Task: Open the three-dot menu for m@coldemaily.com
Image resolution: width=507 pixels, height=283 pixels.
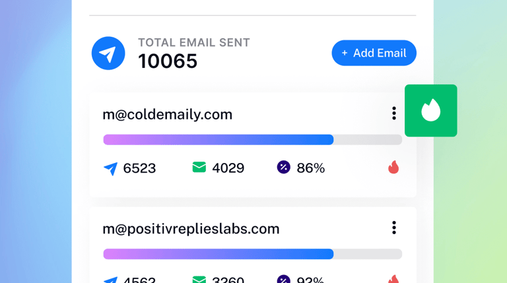Action: [394, 113]
